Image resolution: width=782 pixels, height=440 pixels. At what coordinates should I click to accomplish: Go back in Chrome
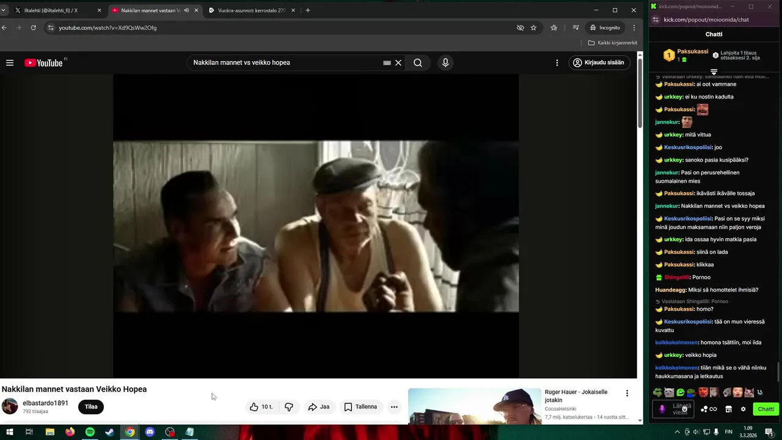click(4, 28)
